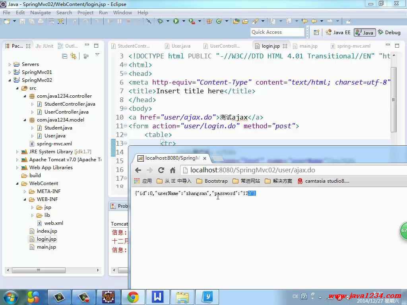The height and width of the screenshot is (305, 407).
Task: Click the browser Back arrow
Action: 138,170
